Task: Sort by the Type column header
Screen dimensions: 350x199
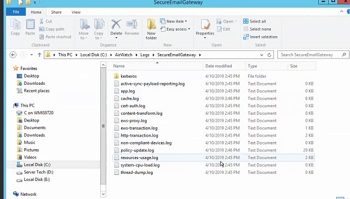Action: 267,66
